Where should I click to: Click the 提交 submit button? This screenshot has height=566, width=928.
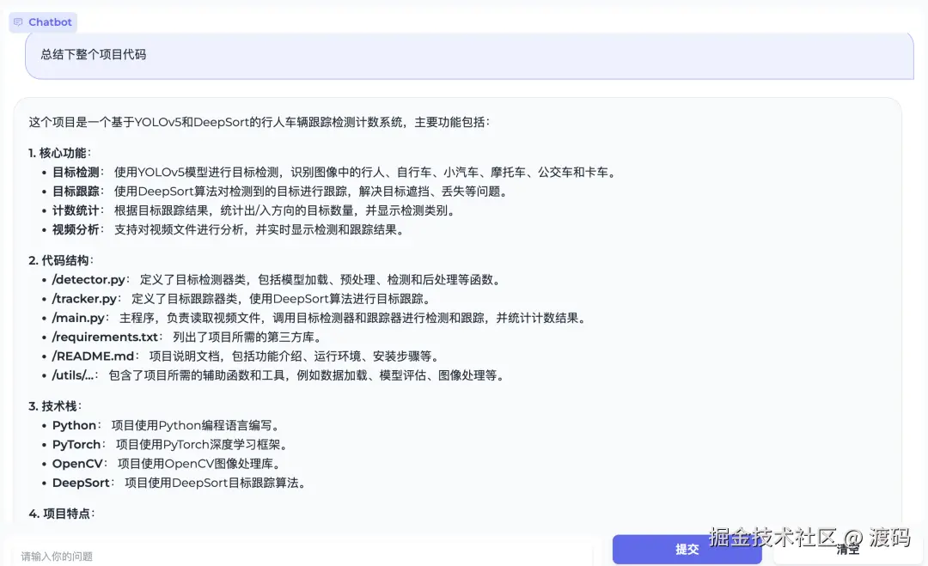pyautogui.click(x=687, y=550)
